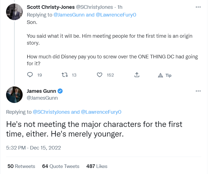
Task: Click the @SChristyJones mention in Gunn's reply
Action: [x=51, y=112]
